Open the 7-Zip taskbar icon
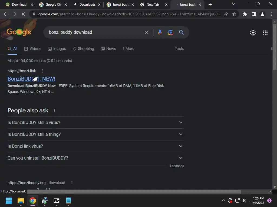Screen dimensions: 277x207 [56, 201]
